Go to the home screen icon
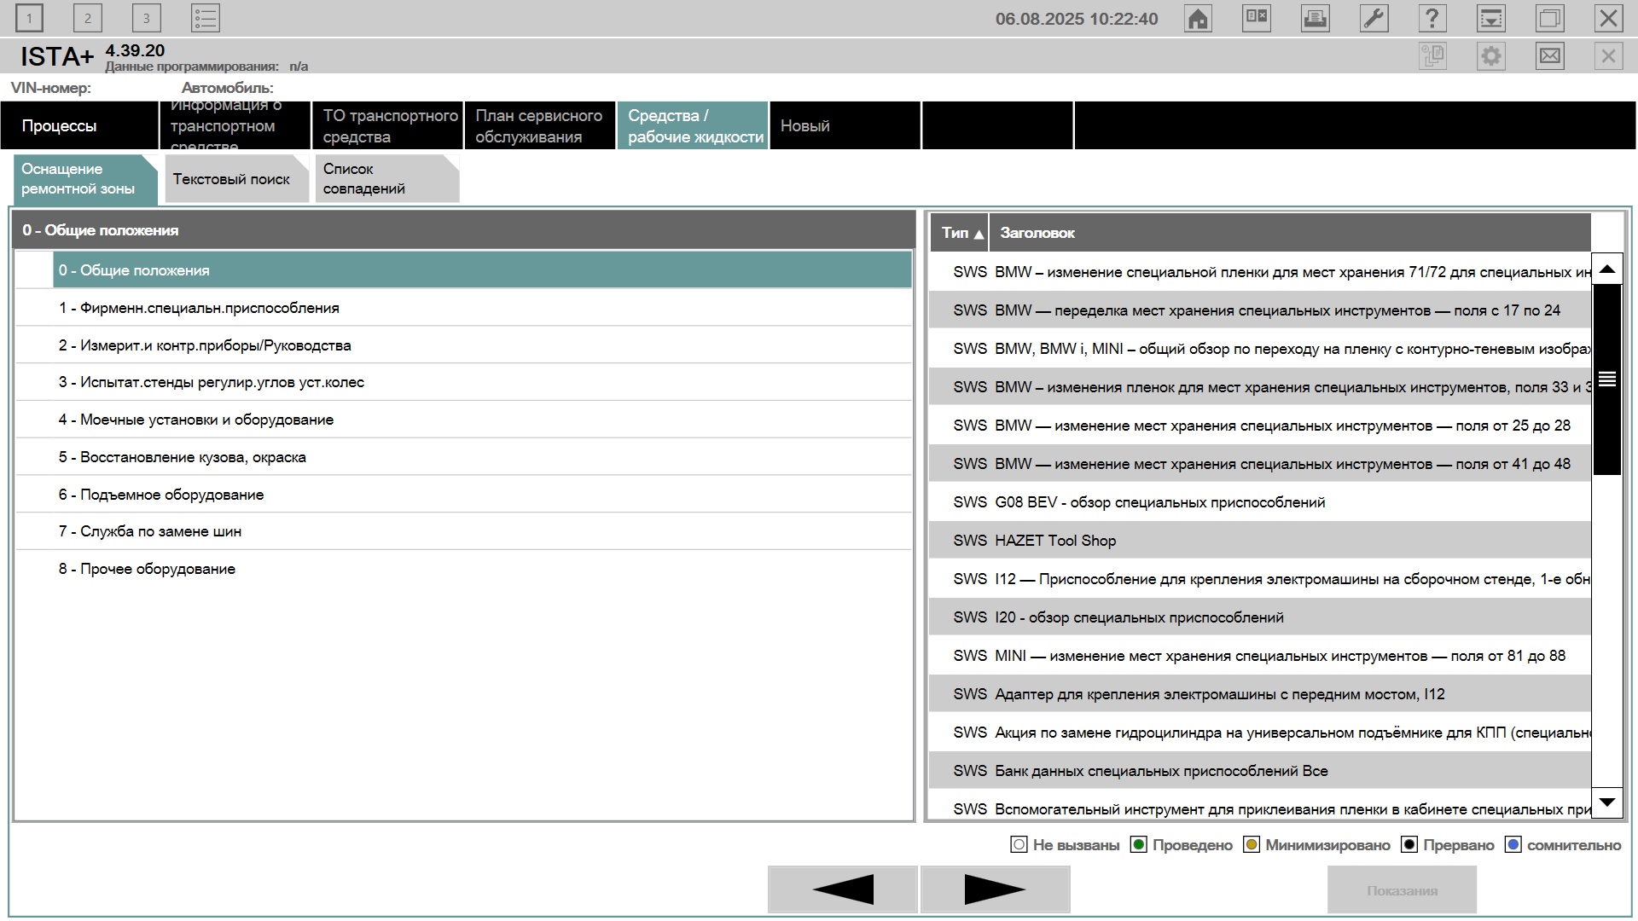 (x=1198, y=18)
